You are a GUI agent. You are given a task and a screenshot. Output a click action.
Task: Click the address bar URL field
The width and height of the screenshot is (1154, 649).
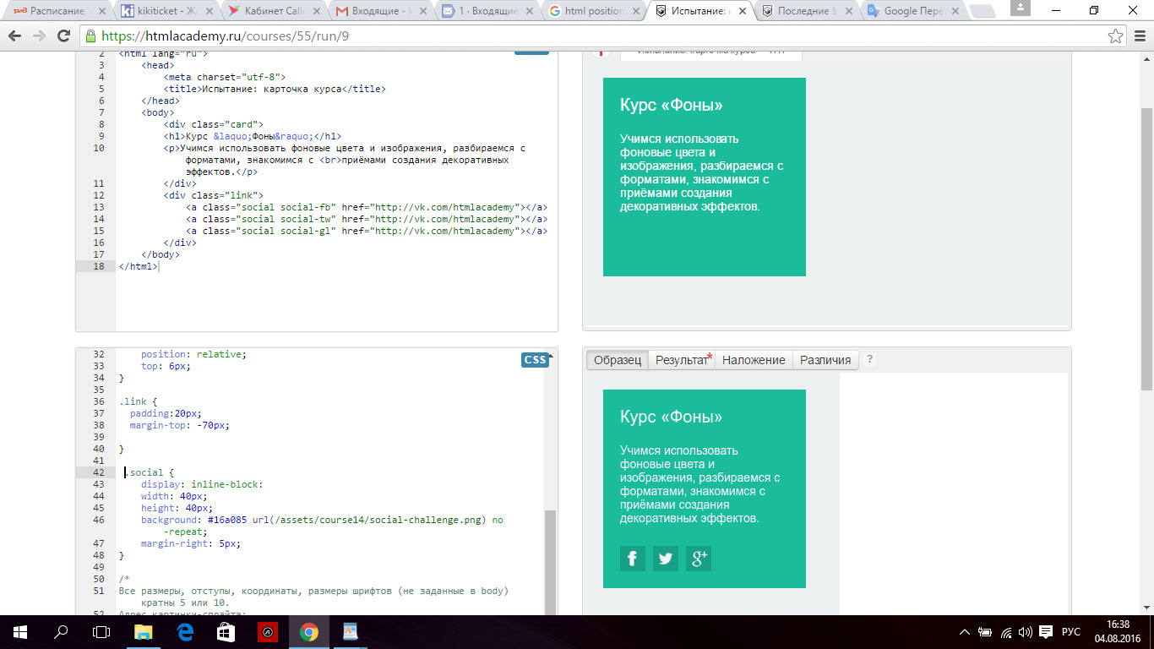(x=591, y=36)
